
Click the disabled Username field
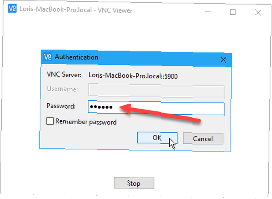click(x=157, y=91)
